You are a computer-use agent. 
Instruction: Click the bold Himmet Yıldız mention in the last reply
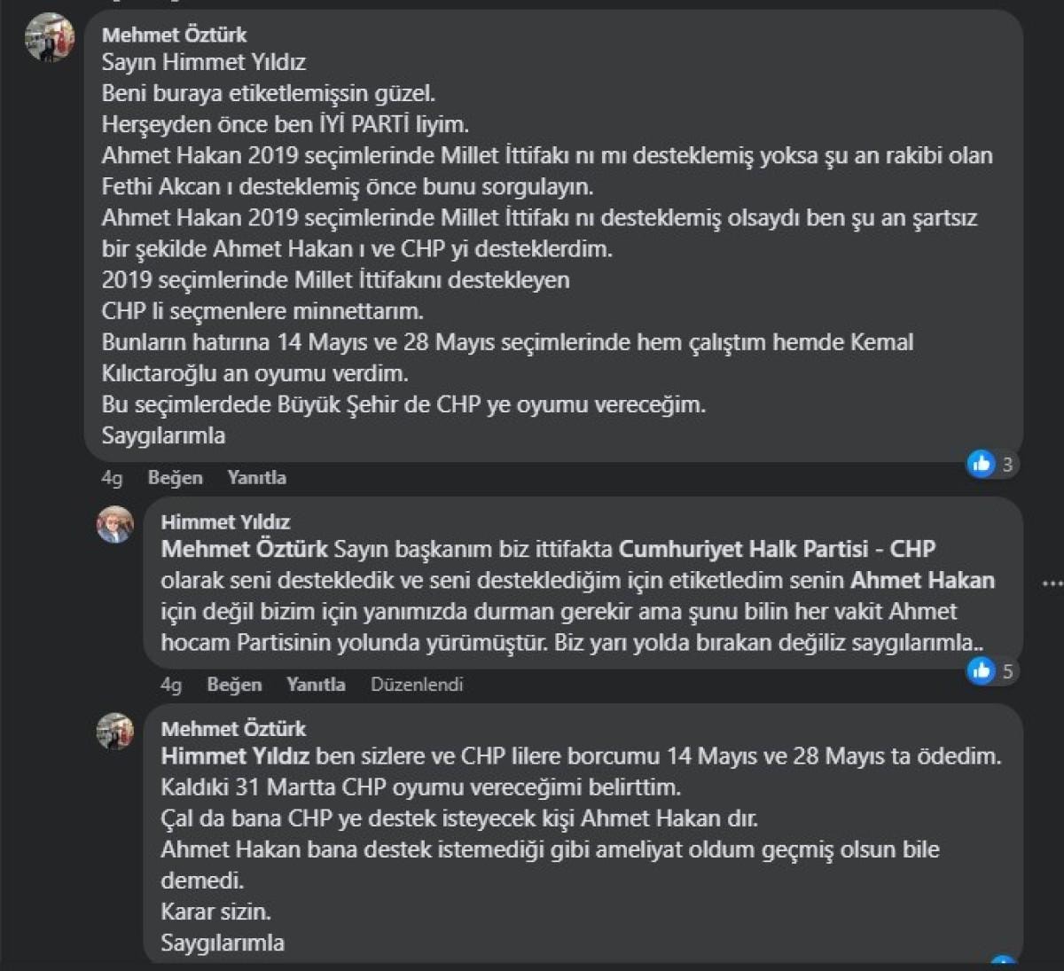tap(235, 756)
